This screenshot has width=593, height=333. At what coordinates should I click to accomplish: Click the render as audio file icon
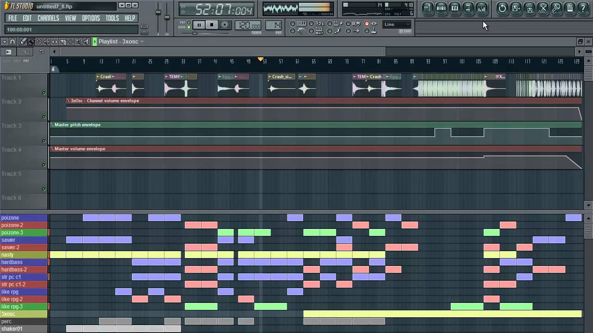530,8
